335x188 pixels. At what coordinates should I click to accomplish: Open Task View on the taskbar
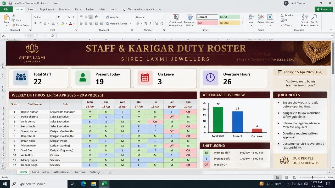tap(72, 184)
